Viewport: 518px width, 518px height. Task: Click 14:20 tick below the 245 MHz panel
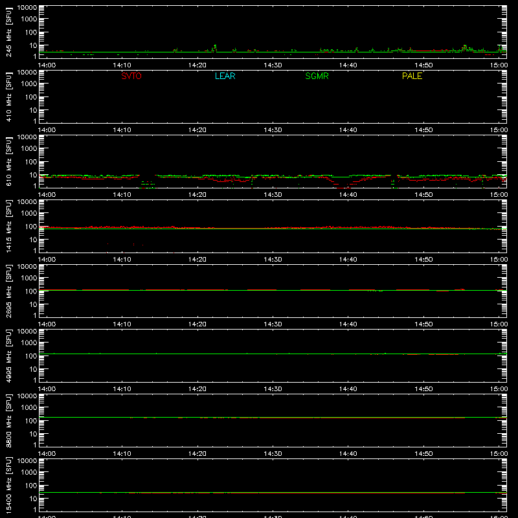click(x=197, y=65)
